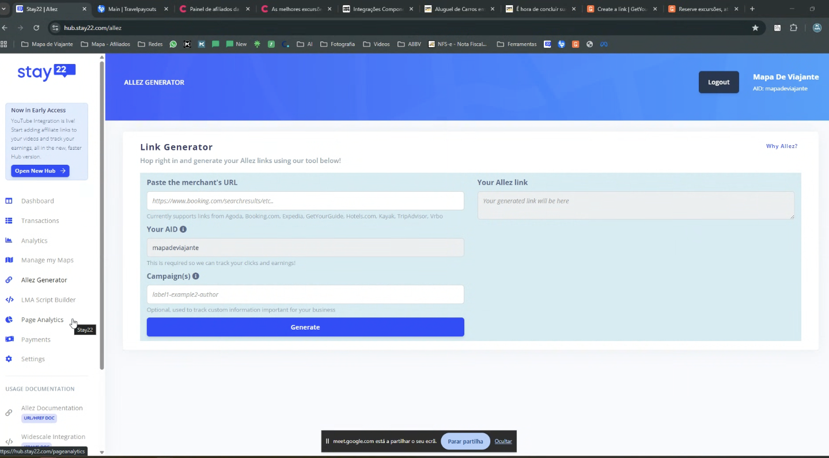Viewport: 829px width, 458px height.
Task: Click the Dashboard icon in the sidebar
Action: (x=9, y=201)
